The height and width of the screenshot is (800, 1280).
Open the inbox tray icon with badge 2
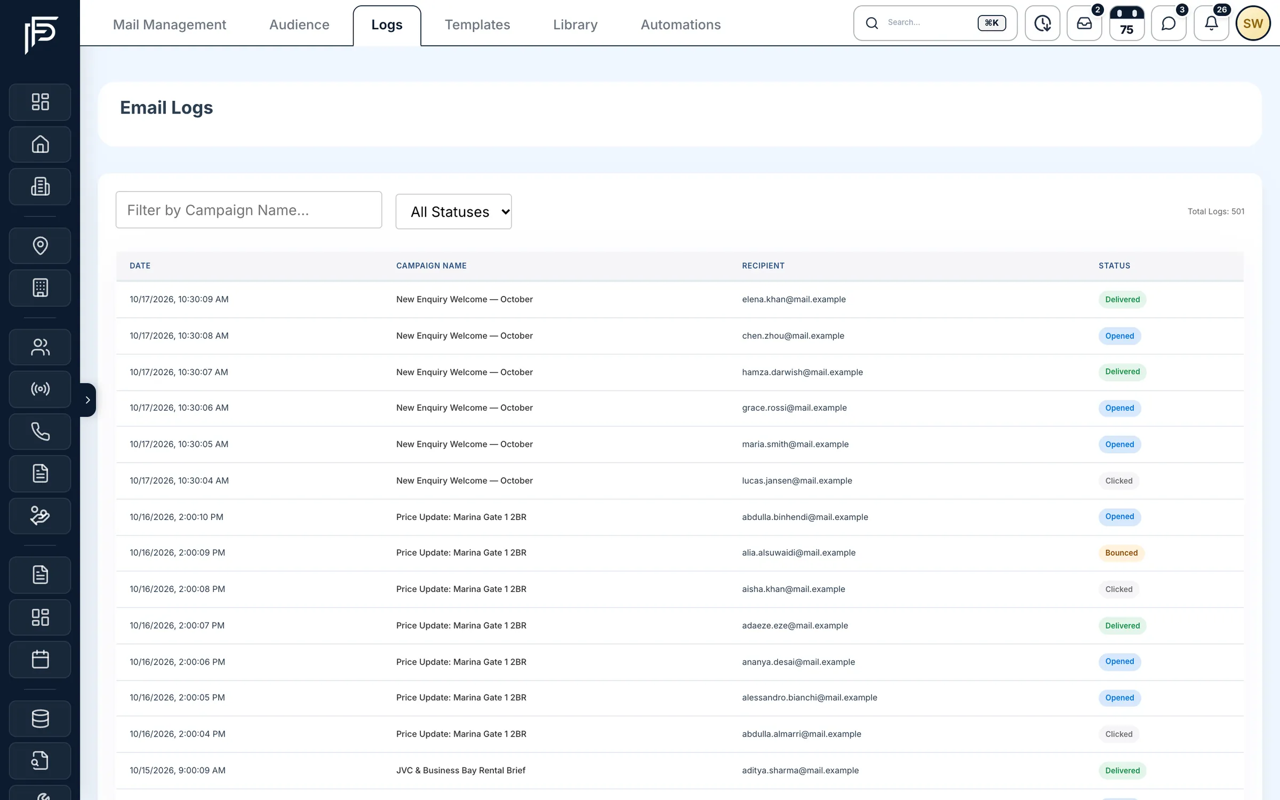(1084, 23)
